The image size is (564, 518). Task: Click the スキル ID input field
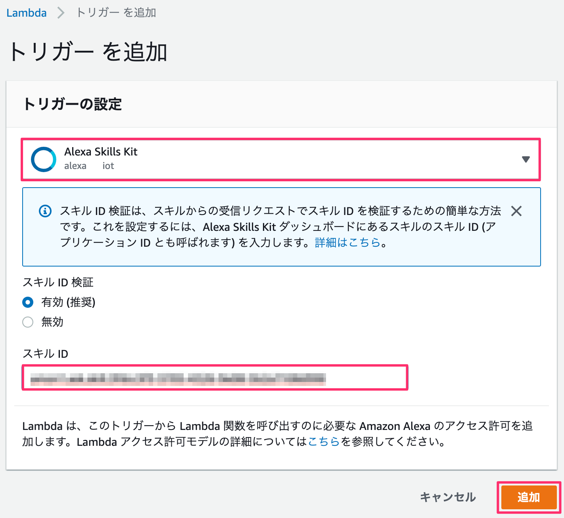pyautogui.click(x=215, y=378)
